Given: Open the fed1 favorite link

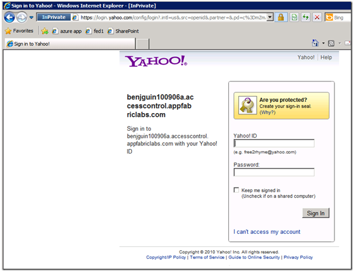Looking at the screenshot, I should click(95, 31).
